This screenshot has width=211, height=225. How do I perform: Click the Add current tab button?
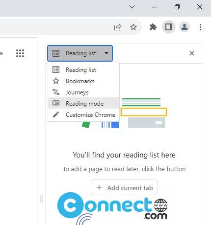tap(124, 187)
